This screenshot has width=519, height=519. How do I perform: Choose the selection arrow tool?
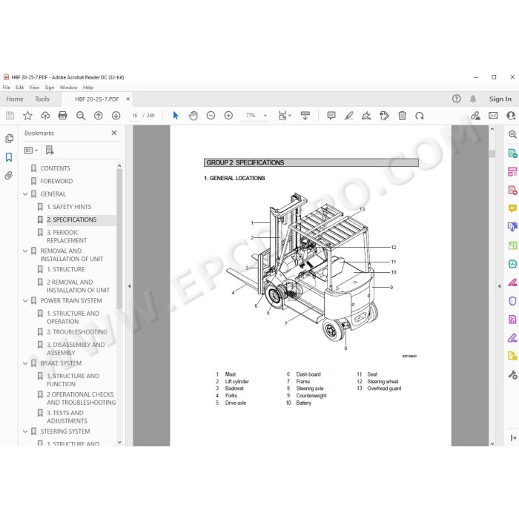176,116
